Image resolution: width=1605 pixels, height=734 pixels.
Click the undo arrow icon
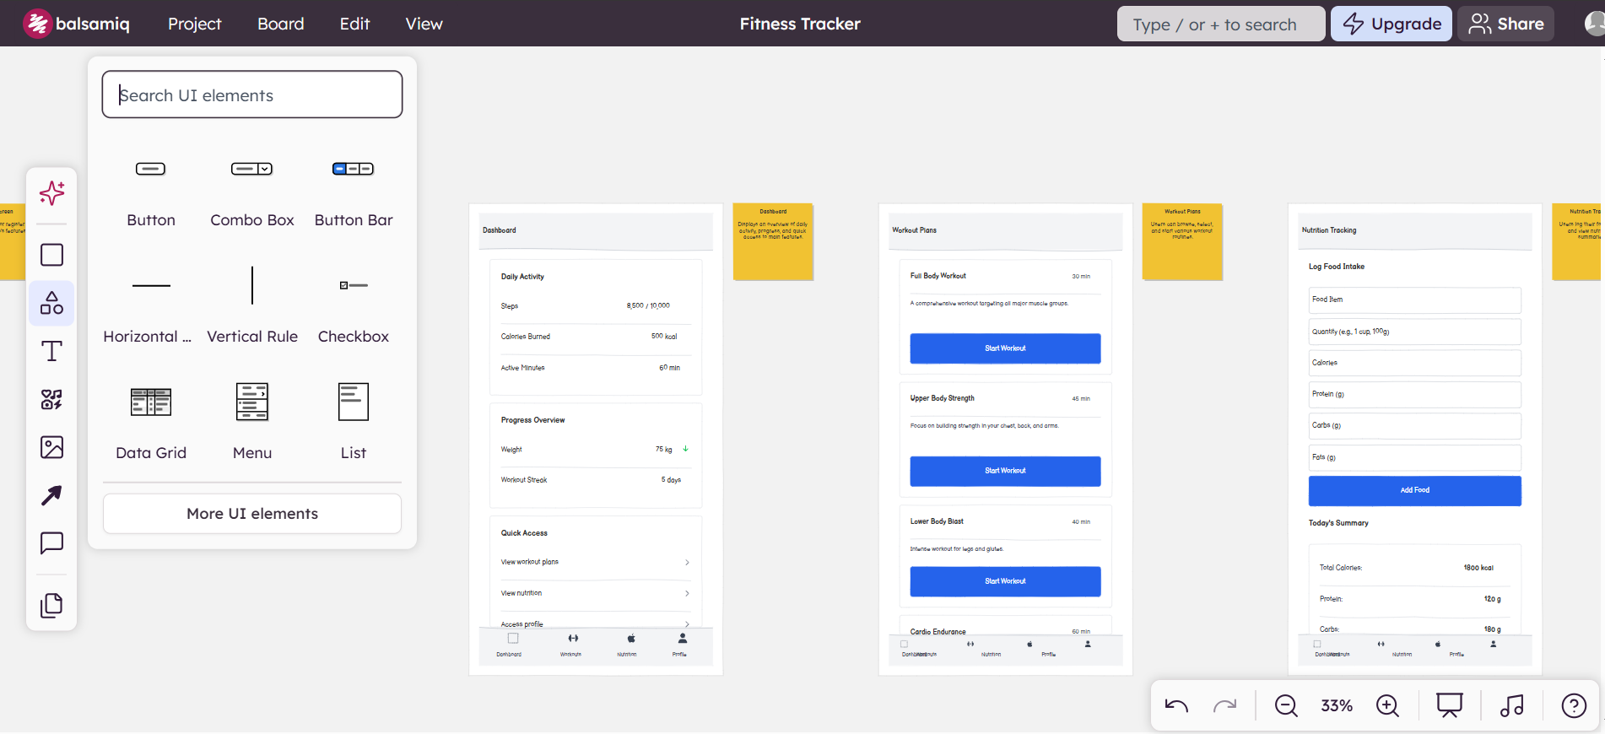point(1176,705)
